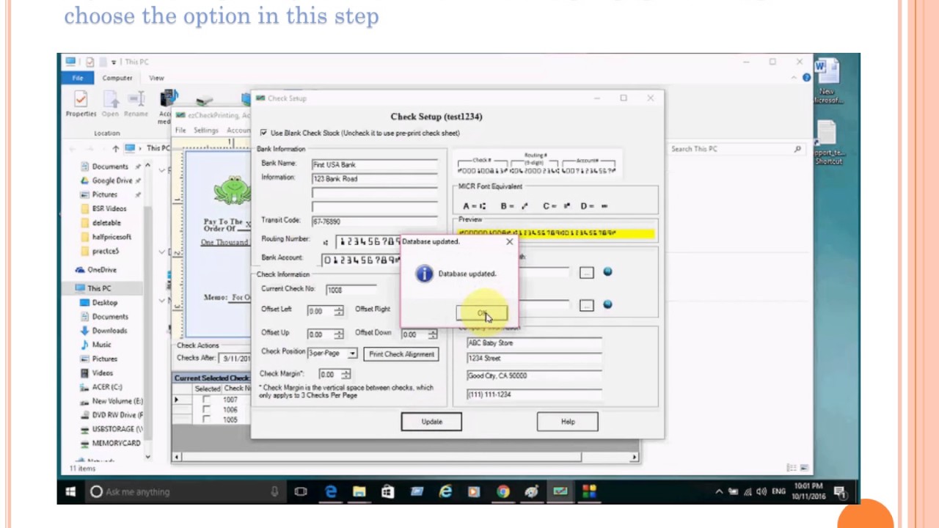Click the Bank Name field with First USA Bank
Screen dimensions: 939x528
click(374, 165)
